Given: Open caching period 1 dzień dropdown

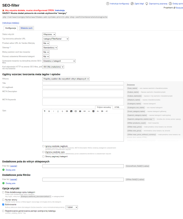Looking at the screenshot, I should [72, 207].
